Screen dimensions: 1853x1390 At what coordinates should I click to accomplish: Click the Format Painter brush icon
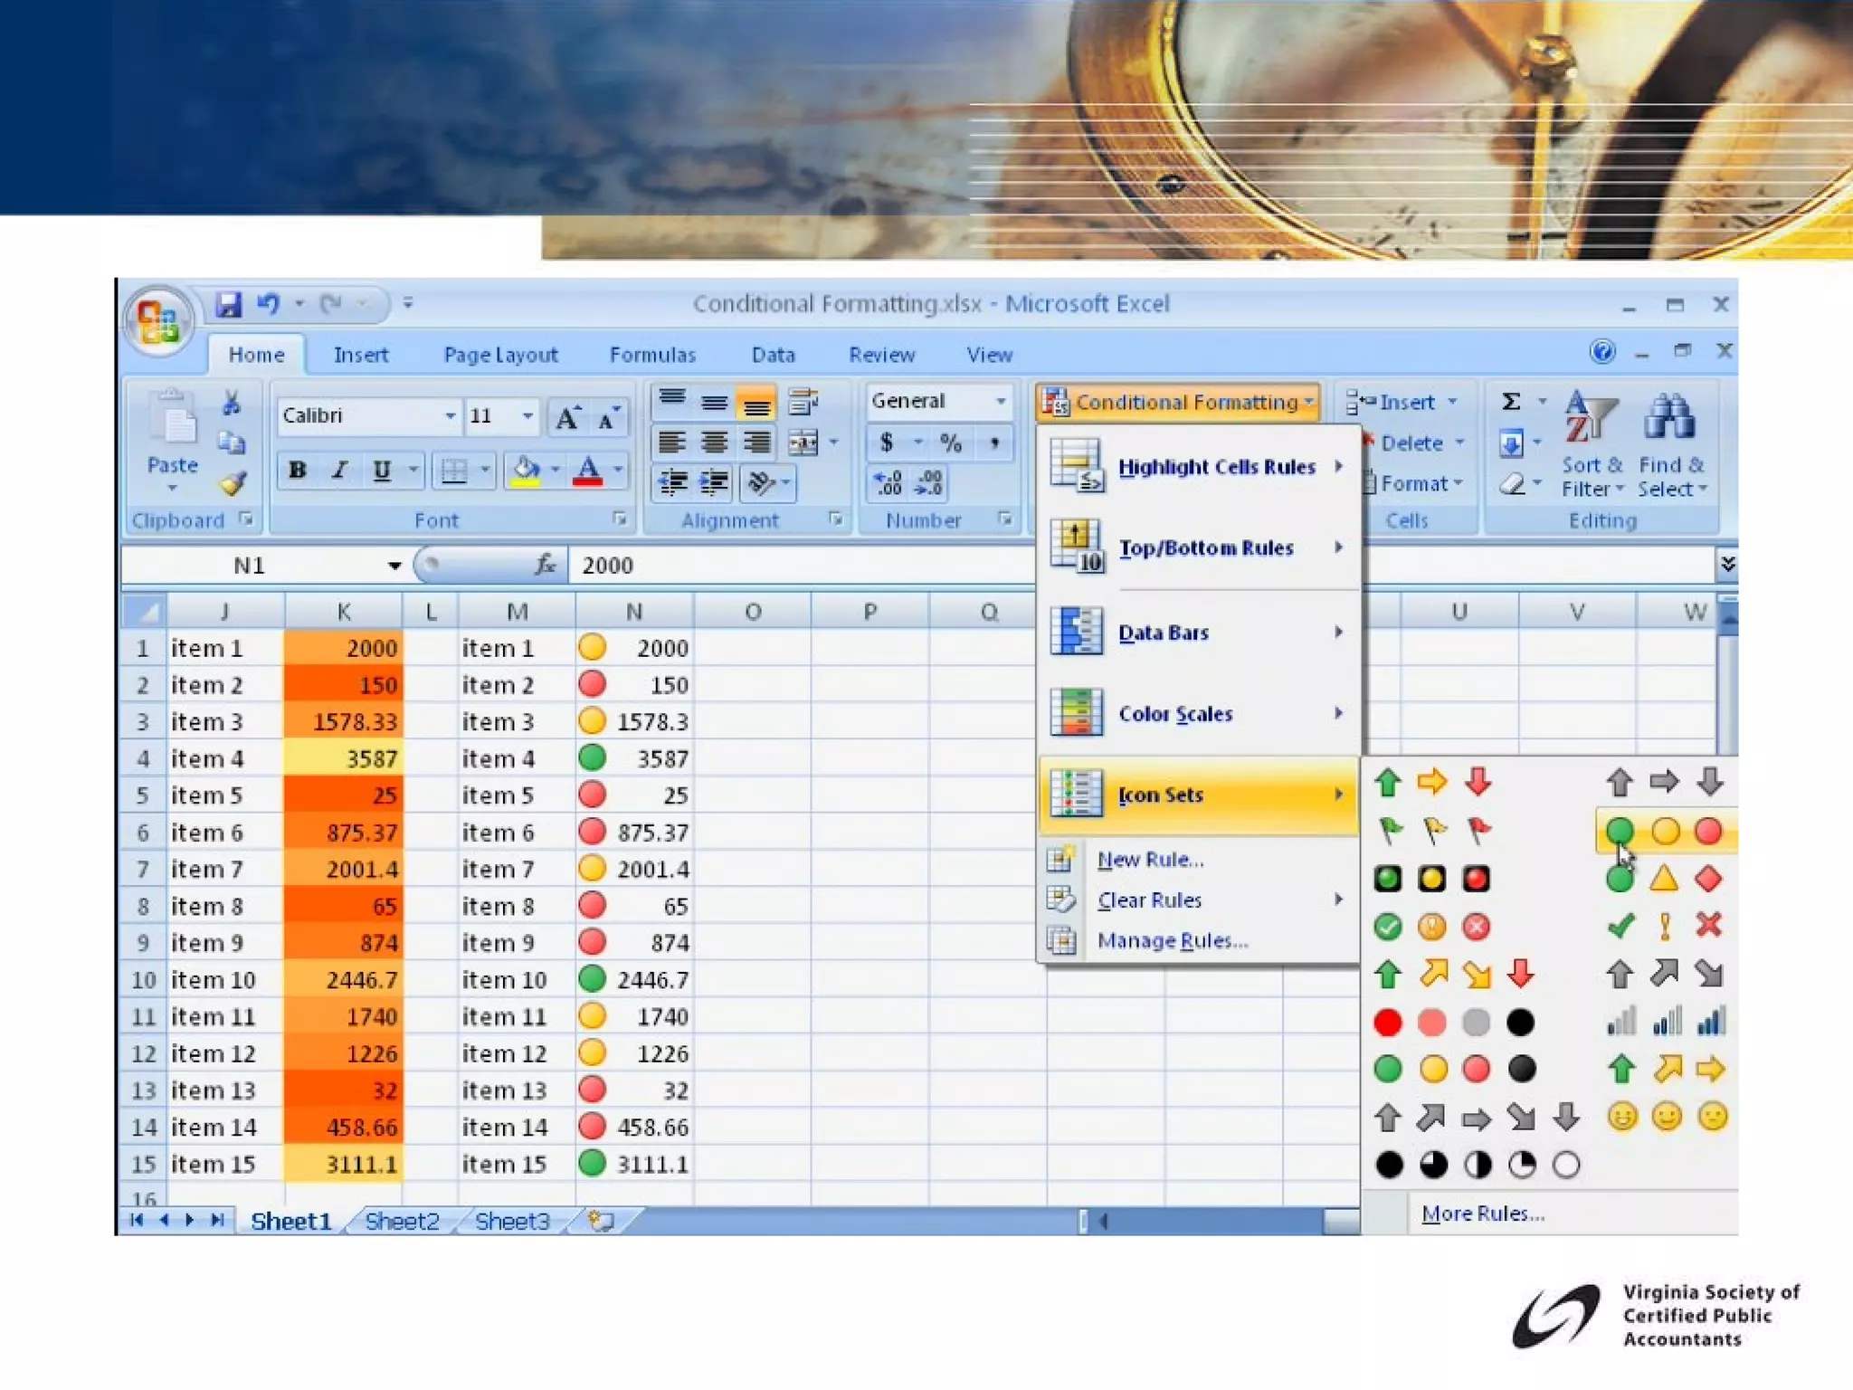point(233,484)
